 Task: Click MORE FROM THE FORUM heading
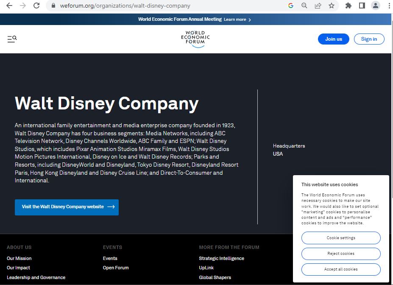pos(229,247)
